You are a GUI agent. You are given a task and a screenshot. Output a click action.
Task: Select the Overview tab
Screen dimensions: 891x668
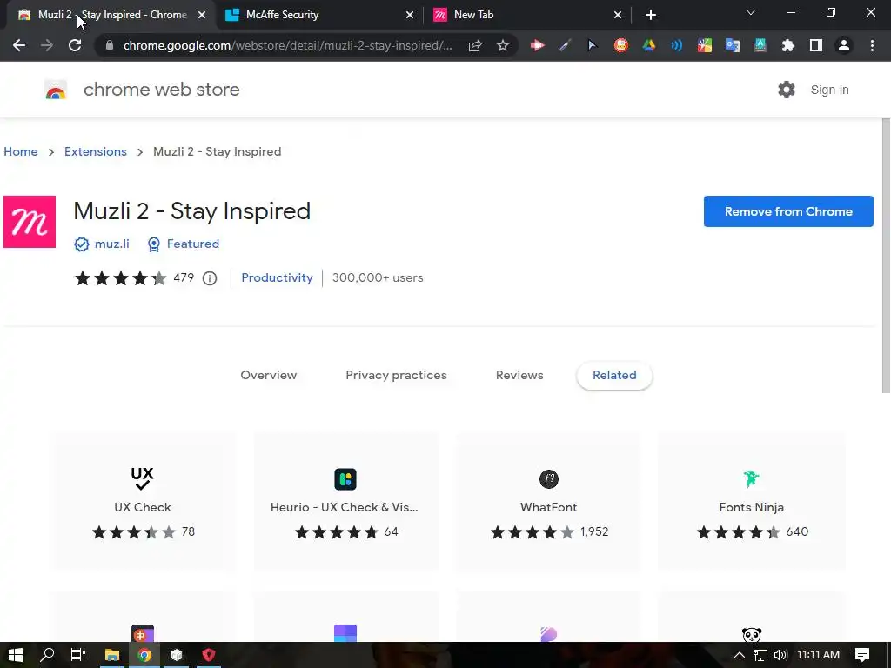coord(268,375)
